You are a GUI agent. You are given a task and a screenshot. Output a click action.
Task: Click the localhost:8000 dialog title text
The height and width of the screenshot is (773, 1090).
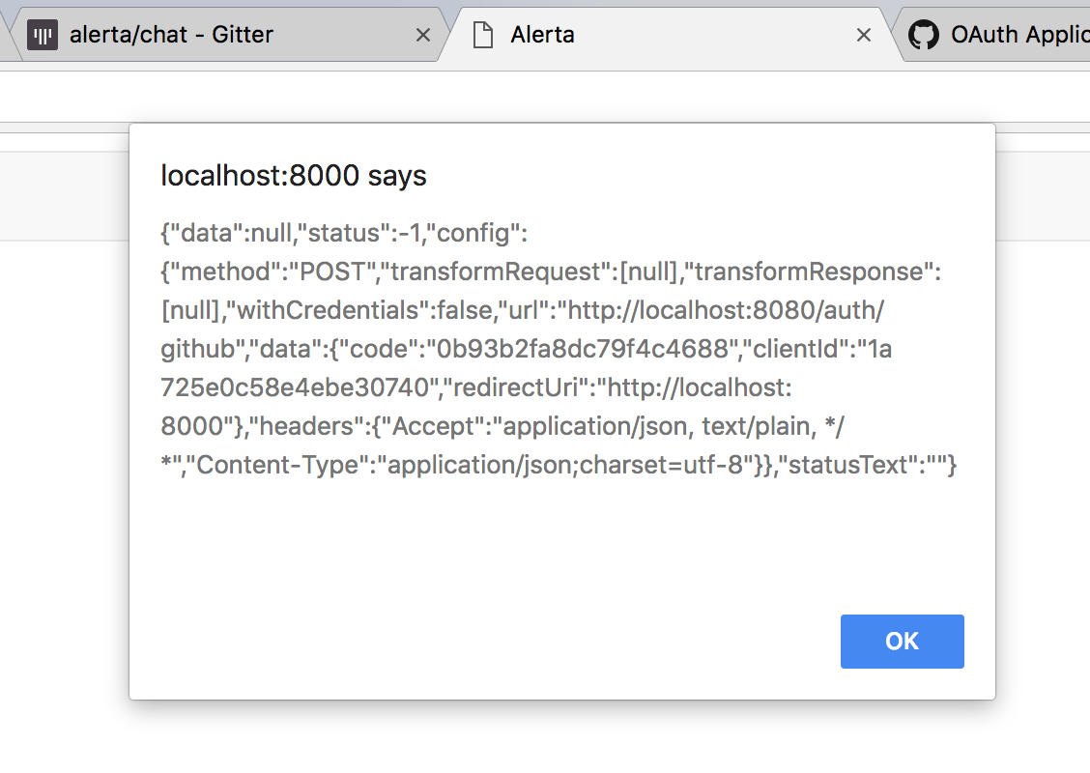293,176
